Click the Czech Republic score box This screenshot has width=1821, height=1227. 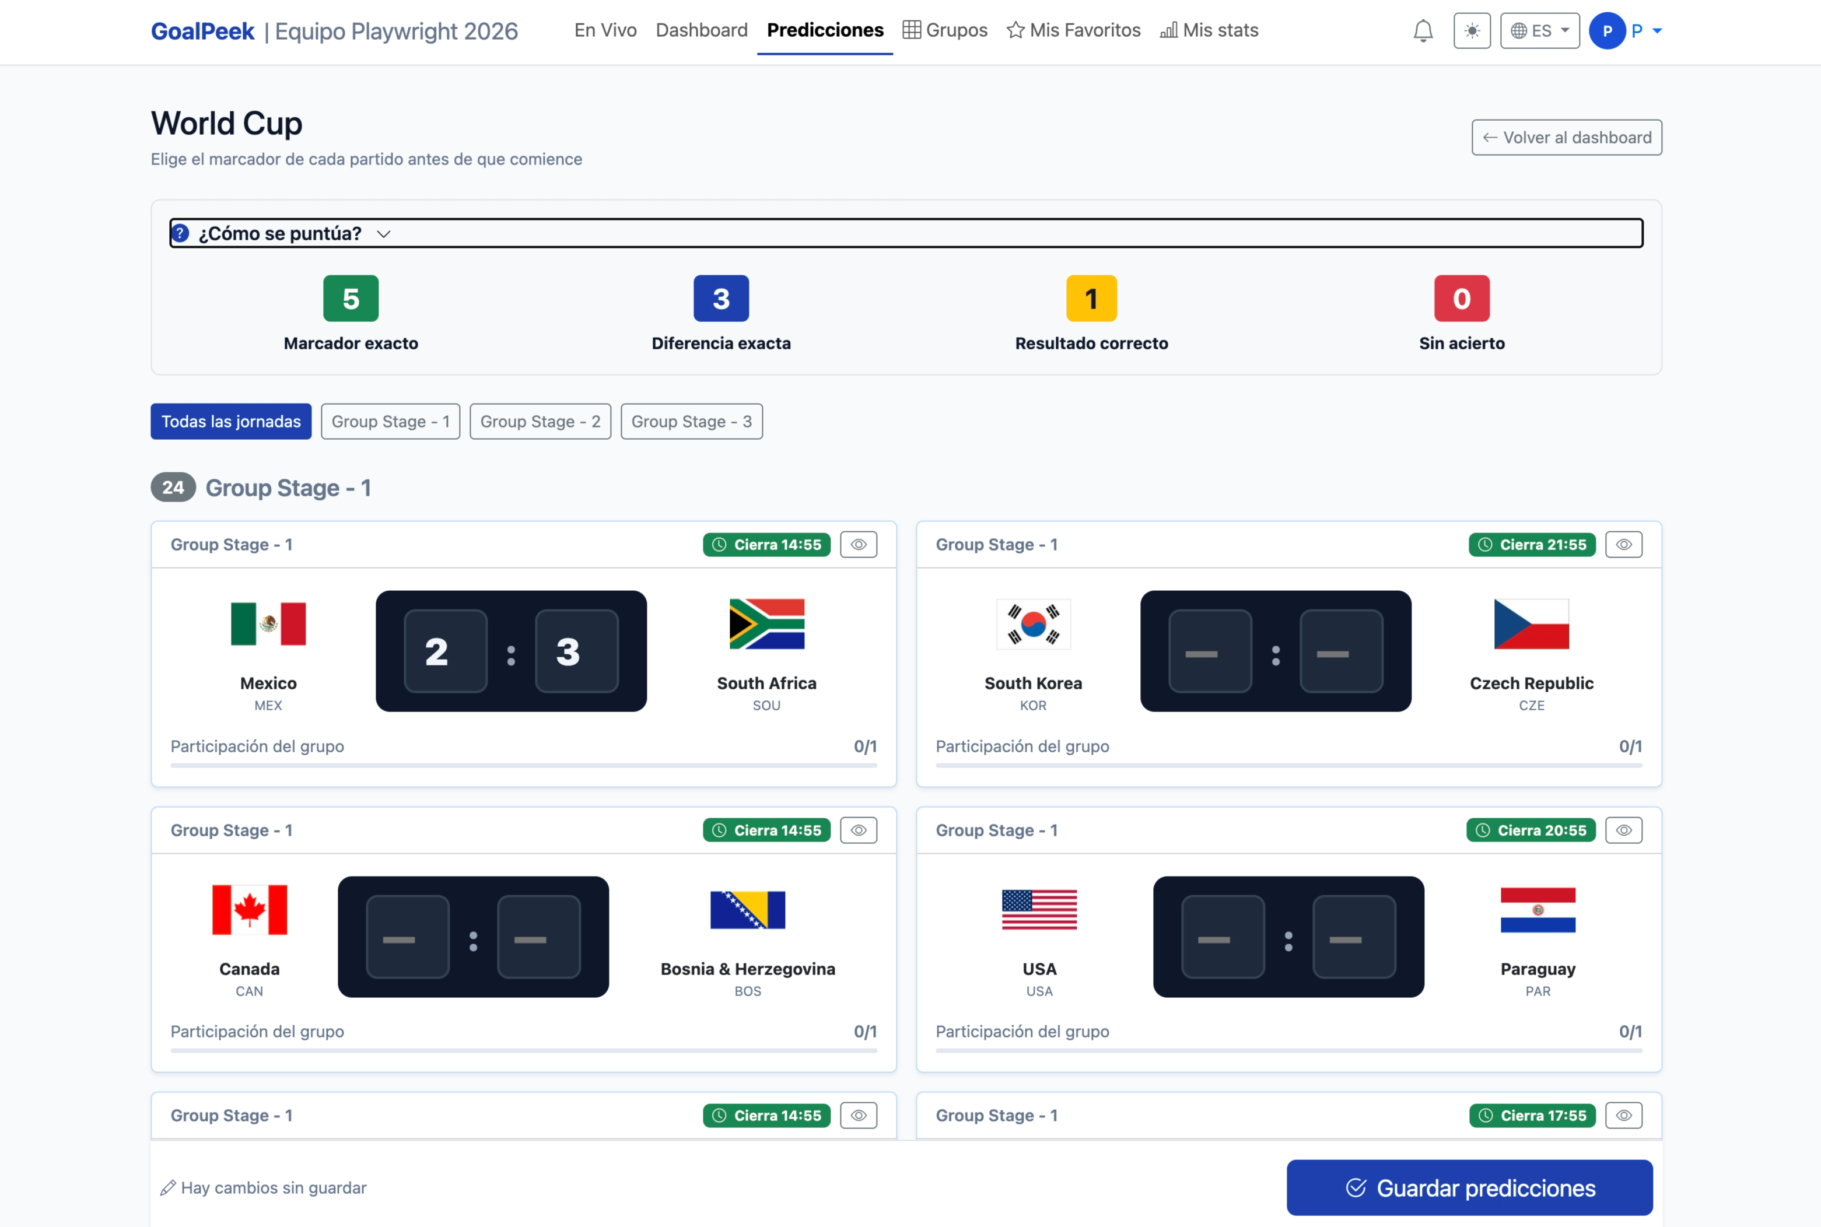tap(1342, 651)
